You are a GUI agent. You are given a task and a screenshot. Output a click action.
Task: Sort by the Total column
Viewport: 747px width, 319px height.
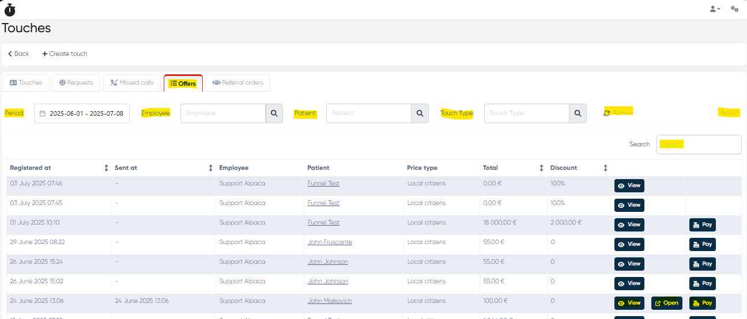pos(541,168)
